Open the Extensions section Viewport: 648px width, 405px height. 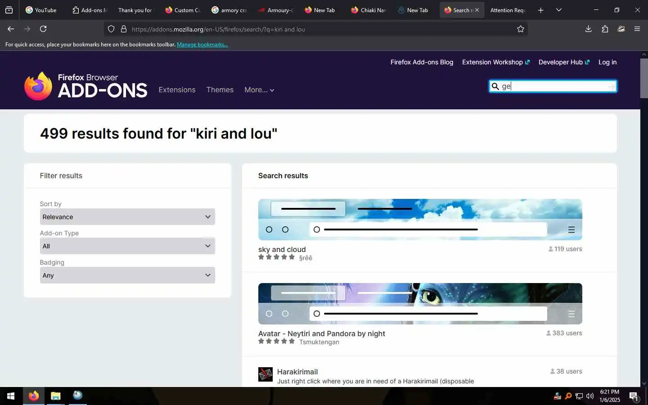[x=177, y=90]
